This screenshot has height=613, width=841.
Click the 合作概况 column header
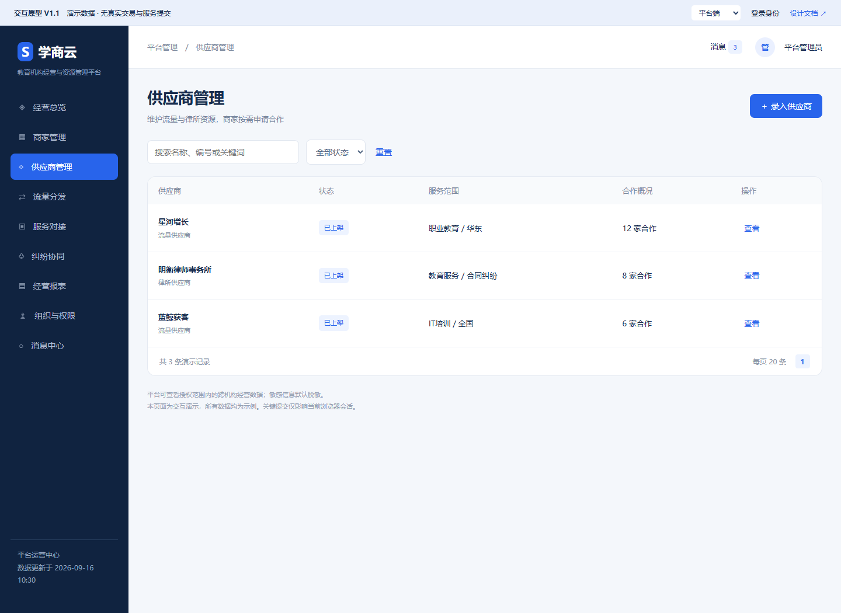point(638,191)
